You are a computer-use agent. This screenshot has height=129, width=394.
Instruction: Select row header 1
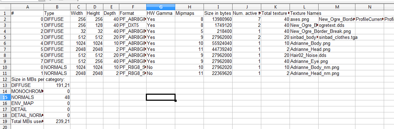coord(5,13)
